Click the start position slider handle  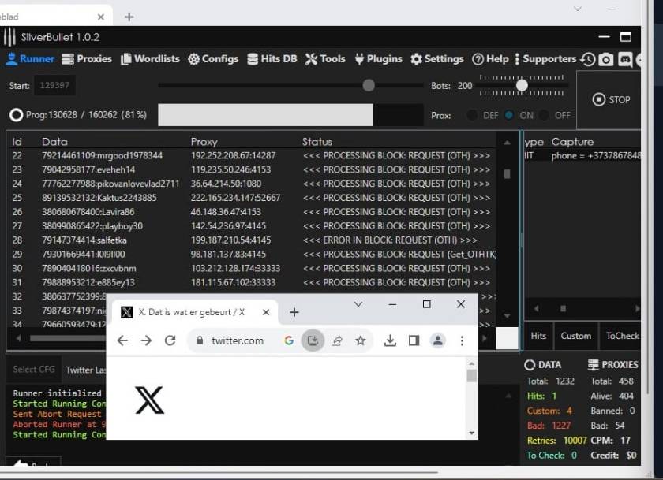369,85
